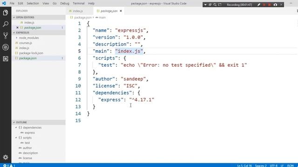The width and height of the screenshot is (298, 167).
Task: Click the recorder region-select icon
Action: point(220,5)
